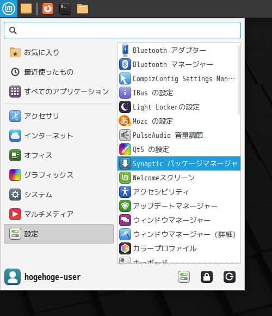Click the Show Desktop panel icon

click(26, 9)
